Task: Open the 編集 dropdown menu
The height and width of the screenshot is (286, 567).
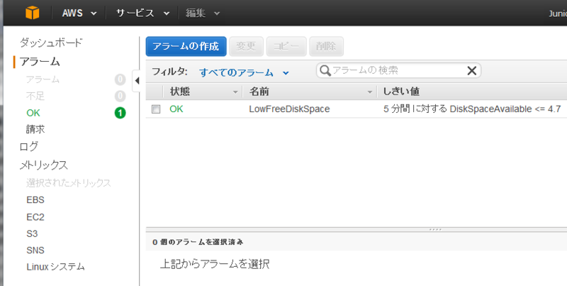Action: [x=203, y=13]
